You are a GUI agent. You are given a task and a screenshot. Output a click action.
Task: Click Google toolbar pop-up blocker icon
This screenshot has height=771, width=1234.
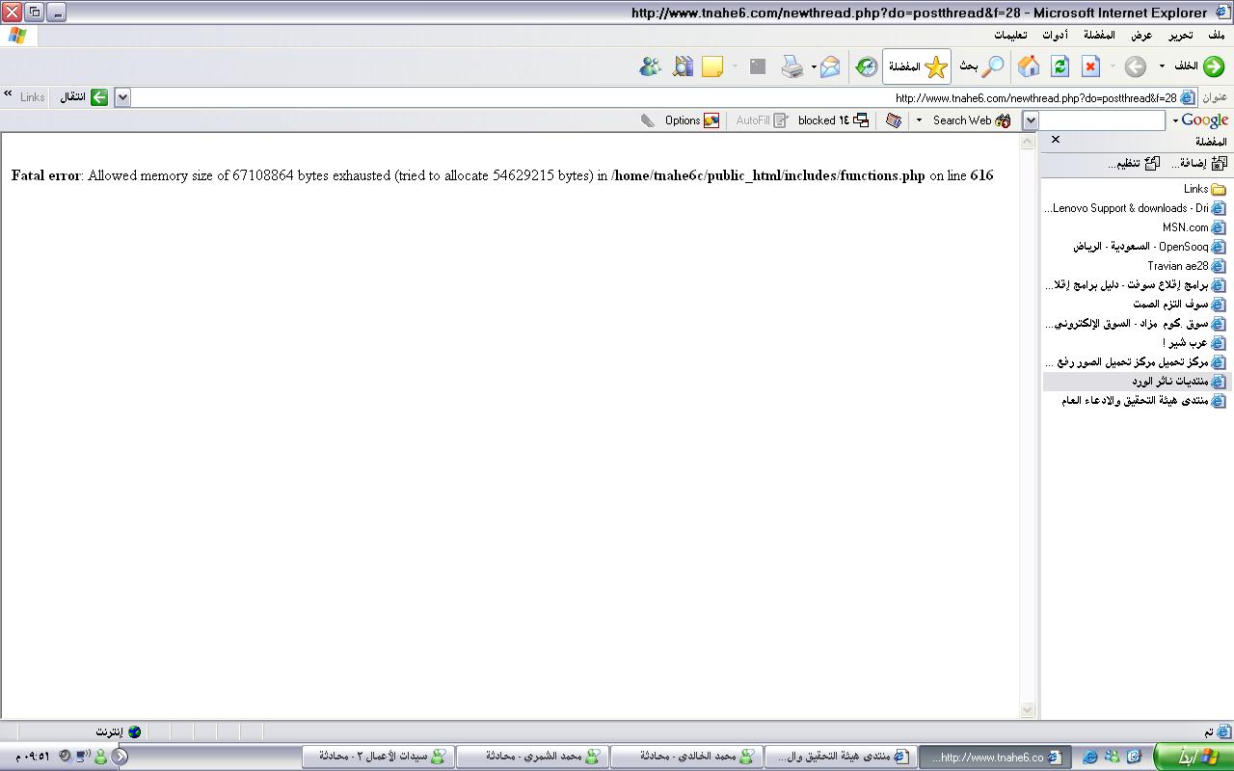(861, 120)
